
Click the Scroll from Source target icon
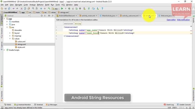pyautogui.click(x=42, y=15)
